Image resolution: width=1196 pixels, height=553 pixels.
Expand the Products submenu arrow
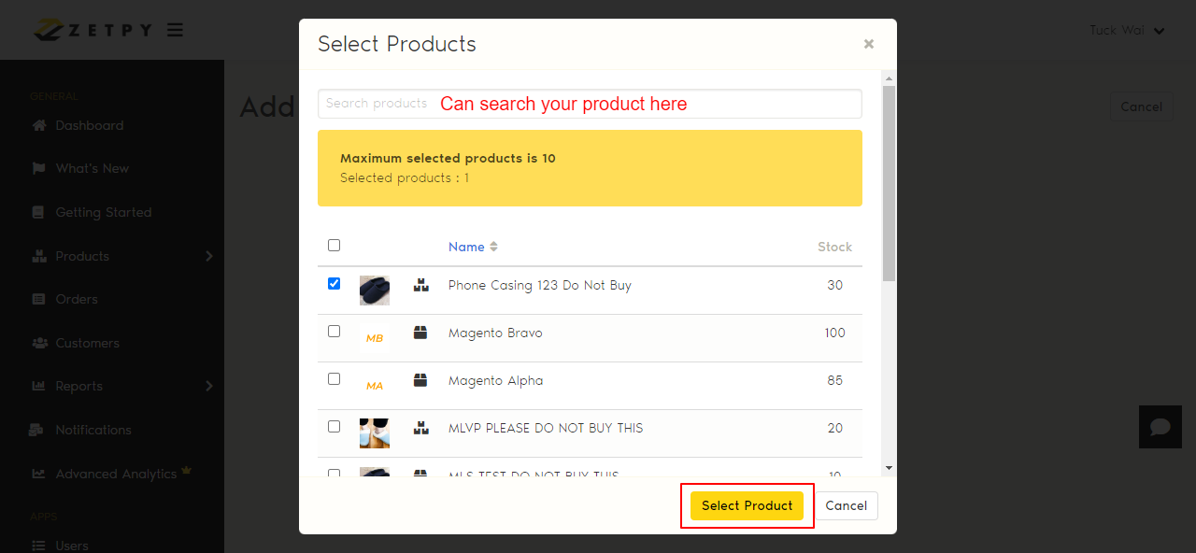pyautogui.click(x=209, y=256)
